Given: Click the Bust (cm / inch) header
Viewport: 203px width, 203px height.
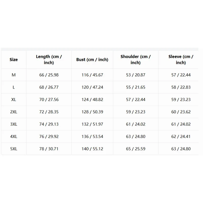Looking at the screenshot, I should coord(92,60).
